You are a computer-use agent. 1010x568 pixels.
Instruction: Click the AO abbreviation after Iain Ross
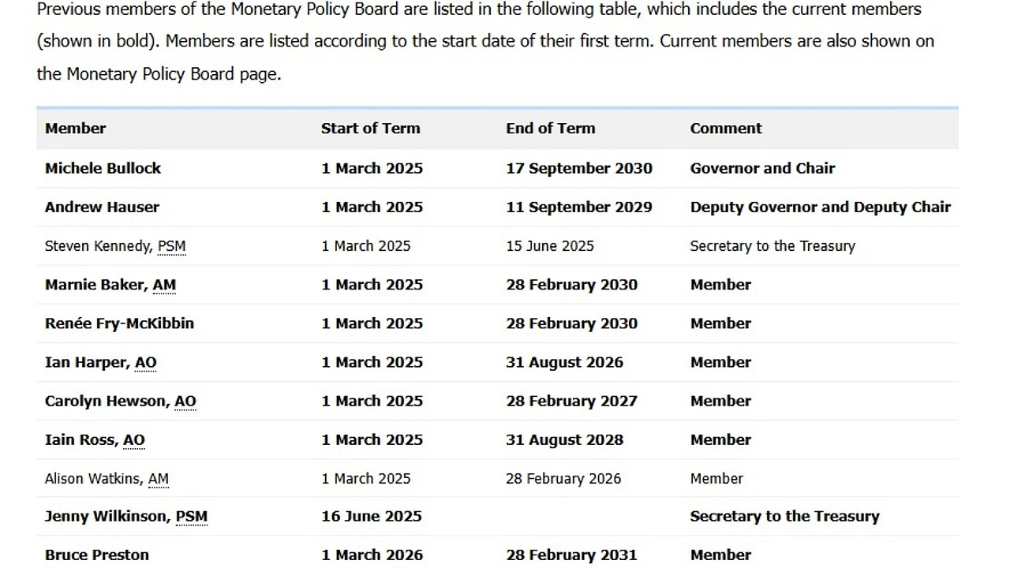[x=134, y=439]
